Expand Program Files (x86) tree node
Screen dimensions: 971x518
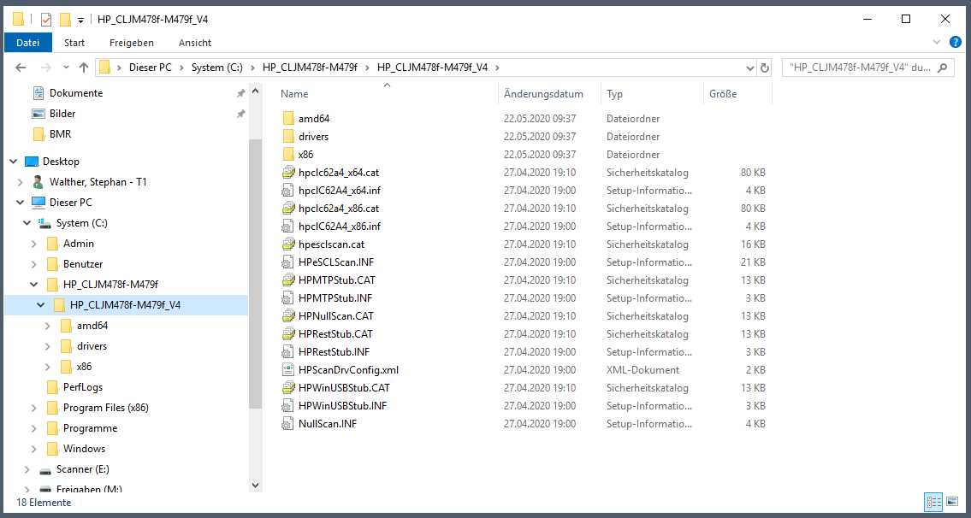pyautogui.click(x=34, y=408)
